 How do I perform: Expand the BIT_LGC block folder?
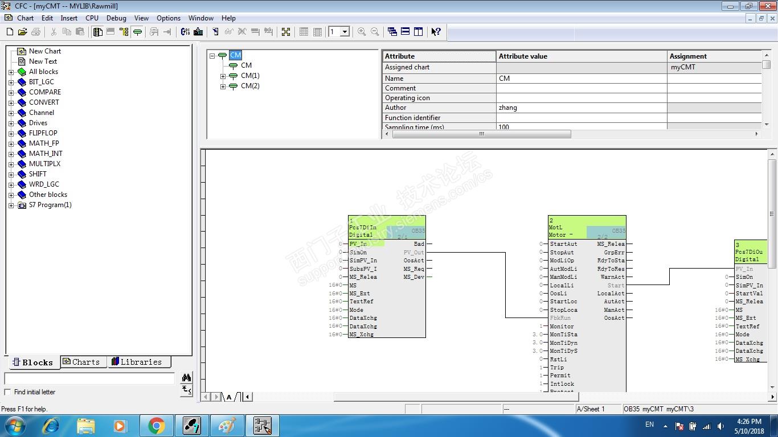coord(11,82)
